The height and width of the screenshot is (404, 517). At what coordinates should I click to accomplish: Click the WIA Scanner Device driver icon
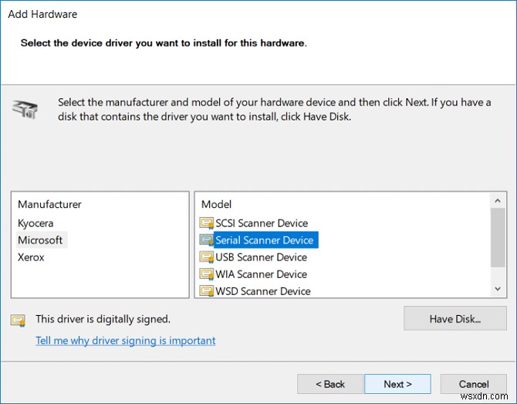click(x=206, y=274)
